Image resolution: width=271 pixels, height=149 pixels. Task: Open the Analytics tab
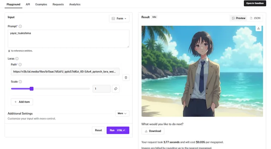75,4
